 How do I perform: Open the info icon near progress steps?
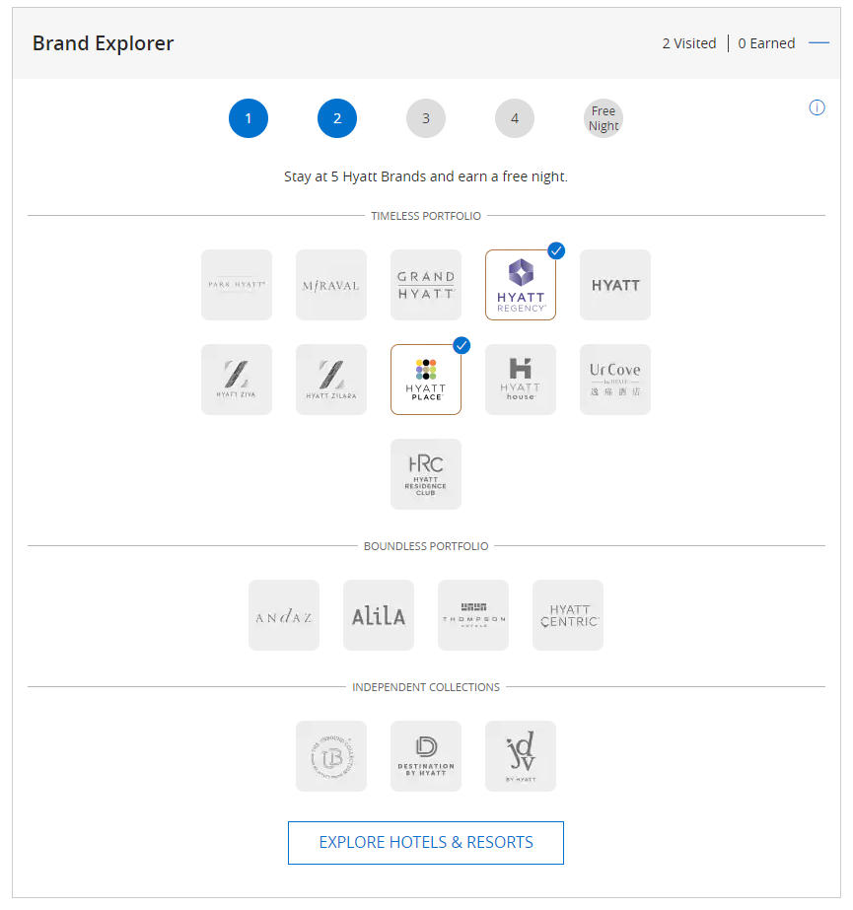[x=817, y=107]
